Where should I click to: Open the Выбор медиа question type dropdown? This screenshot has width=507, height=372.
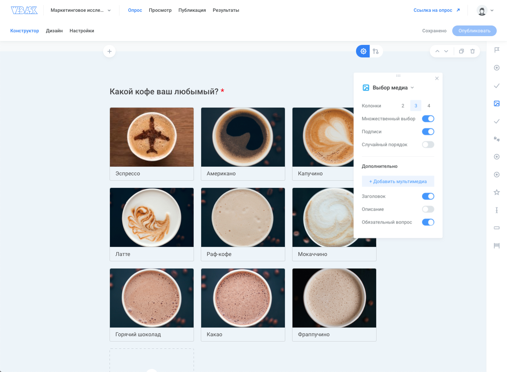pos(393,87)
